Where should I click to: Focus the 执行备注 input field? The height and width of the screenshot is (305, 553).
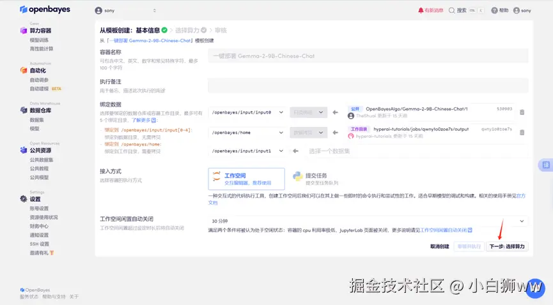[x=368, y=86]
